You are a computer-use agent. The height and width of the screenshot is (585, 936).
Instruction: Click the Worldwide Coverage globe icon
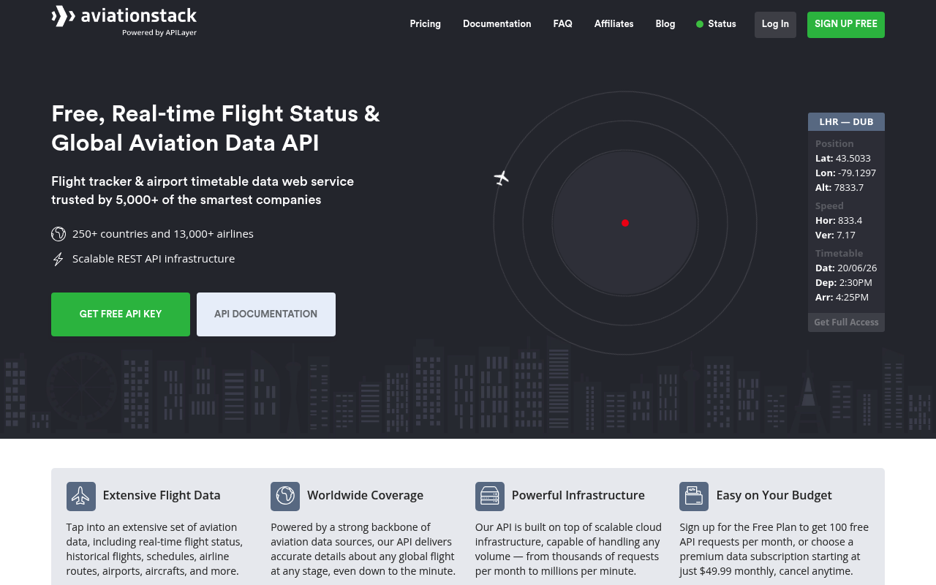coord(285,497)
